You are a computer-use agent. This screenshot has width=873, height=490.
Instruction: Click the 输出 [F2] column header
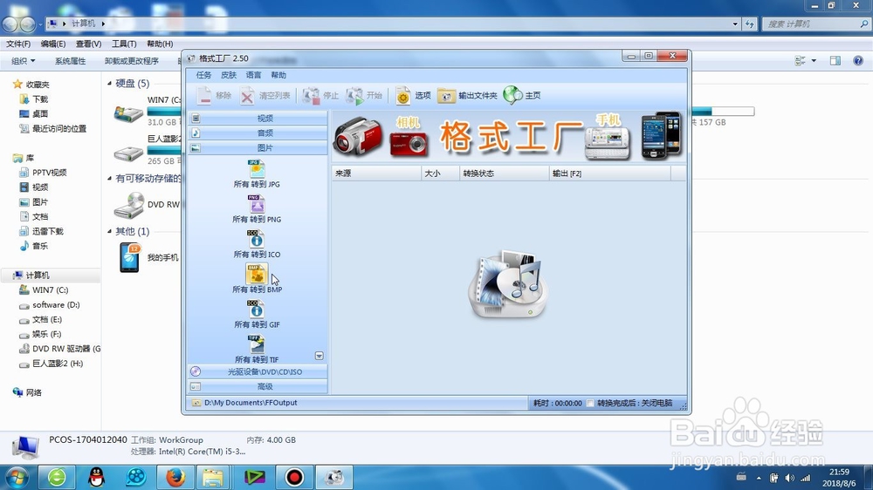(610, 174)
